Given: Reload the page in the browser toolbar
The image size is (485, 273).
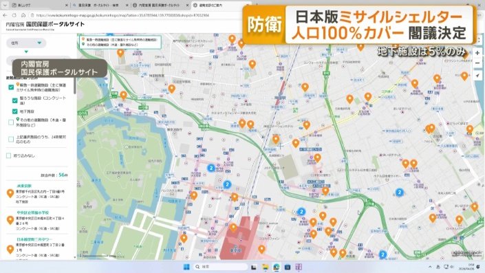Looking at the screenshot, I should coord(14,15).
